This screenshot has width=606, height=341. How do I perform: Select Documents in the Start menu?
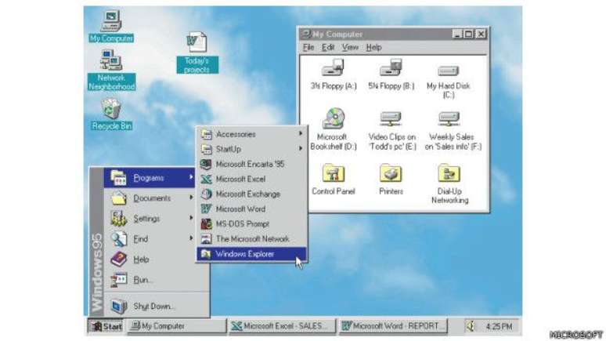coord(150,198)
